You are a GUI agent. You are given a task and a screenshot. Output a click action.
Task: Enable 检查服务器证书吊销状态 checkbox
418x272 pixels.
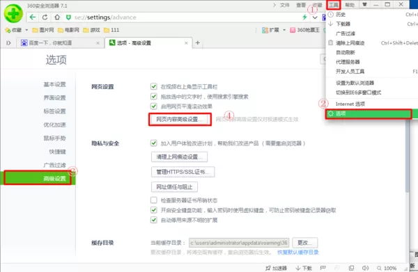click(x=153, y=200)
